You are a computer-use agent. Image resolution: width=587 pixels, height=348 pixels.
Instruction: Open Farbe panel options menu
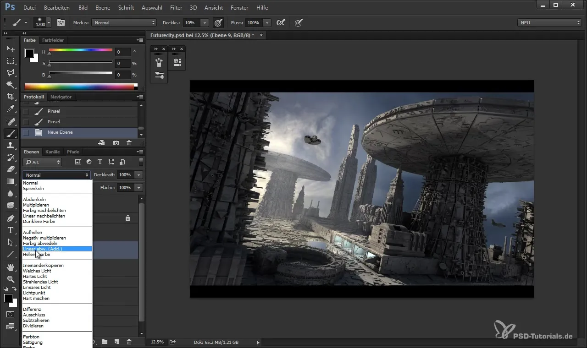click(140, 40)
